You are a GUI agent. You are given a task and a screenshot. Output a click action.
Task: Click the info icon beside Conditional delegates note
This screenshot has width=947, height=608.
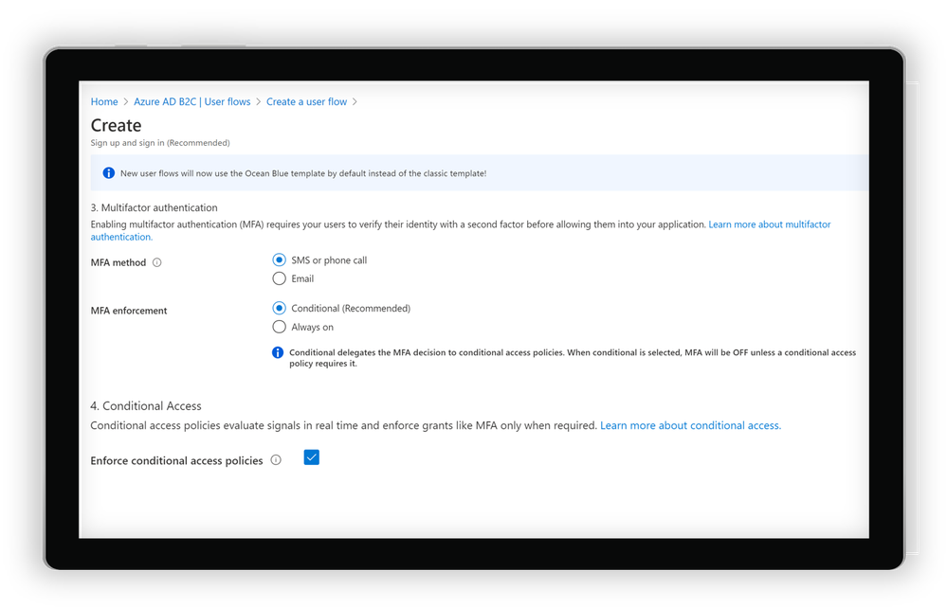[x=278, y=352]
